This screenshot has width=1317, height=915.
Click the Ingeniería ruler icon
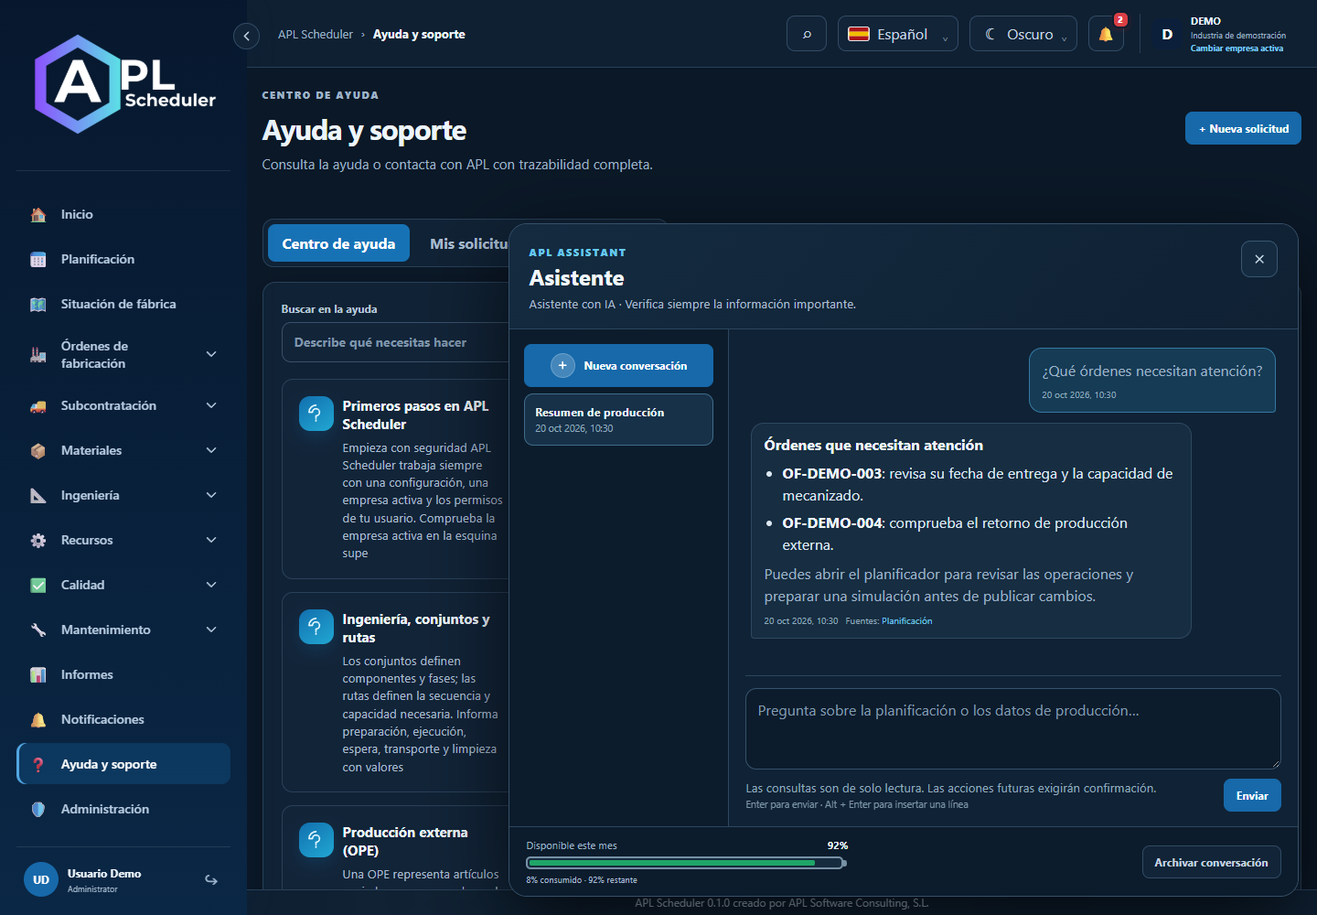[38, 495]
